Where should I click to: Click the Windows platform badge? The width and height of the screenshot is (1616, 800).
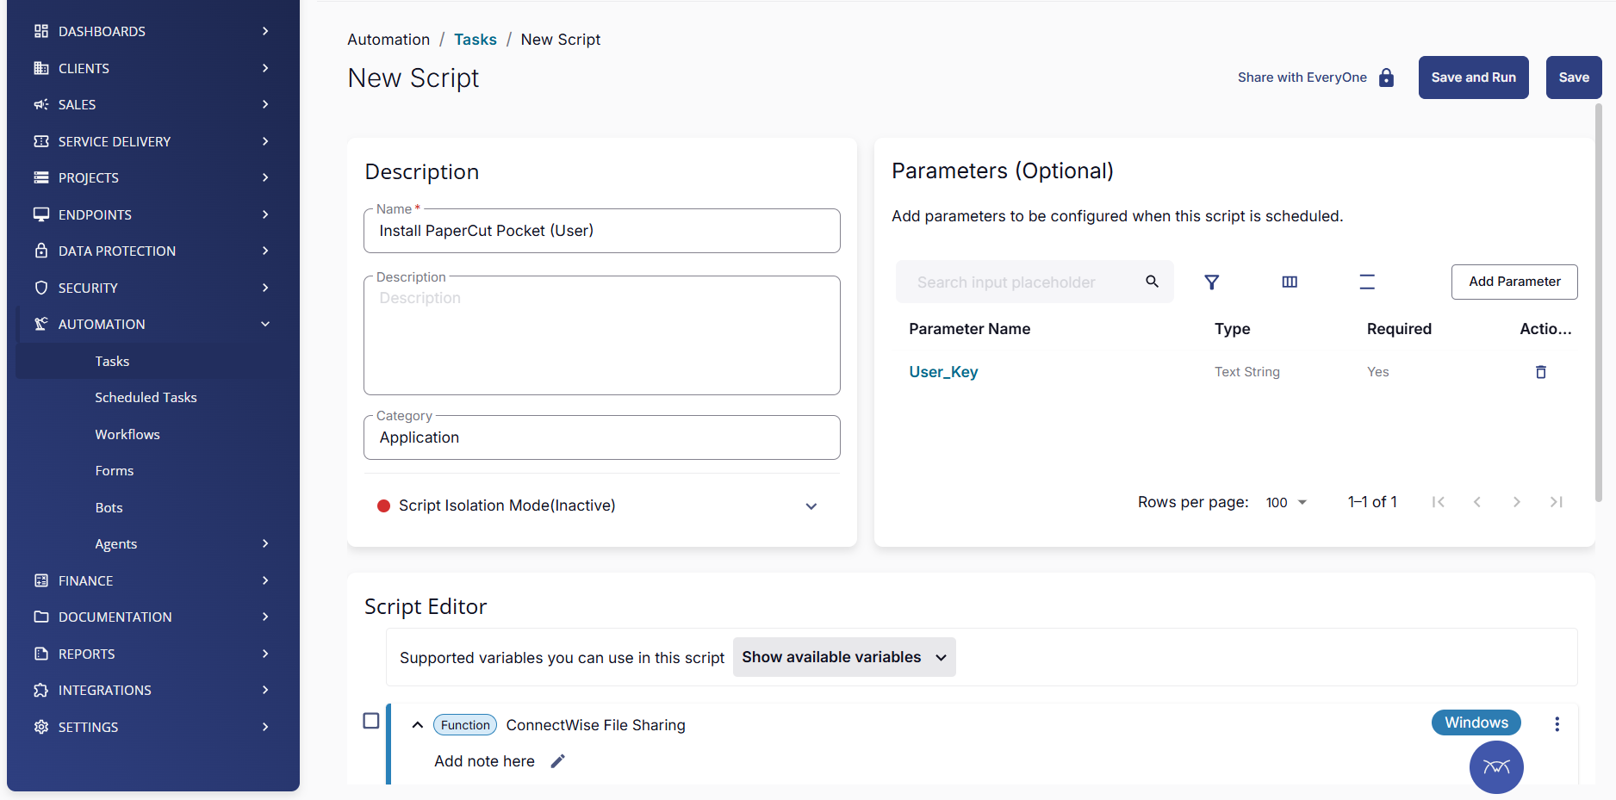pos(1476,722)
